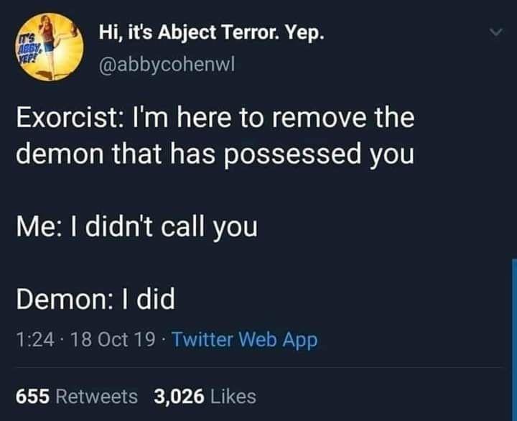Open the 'Hi, it's Abject Terror. Yep.' profile name
Image resolution: width=517 pixels, height=421 pixels.
212,33
